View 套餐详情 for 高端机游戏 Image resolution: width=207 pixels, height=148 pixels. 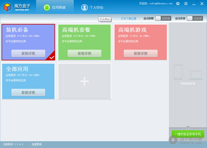coord(140,53)
